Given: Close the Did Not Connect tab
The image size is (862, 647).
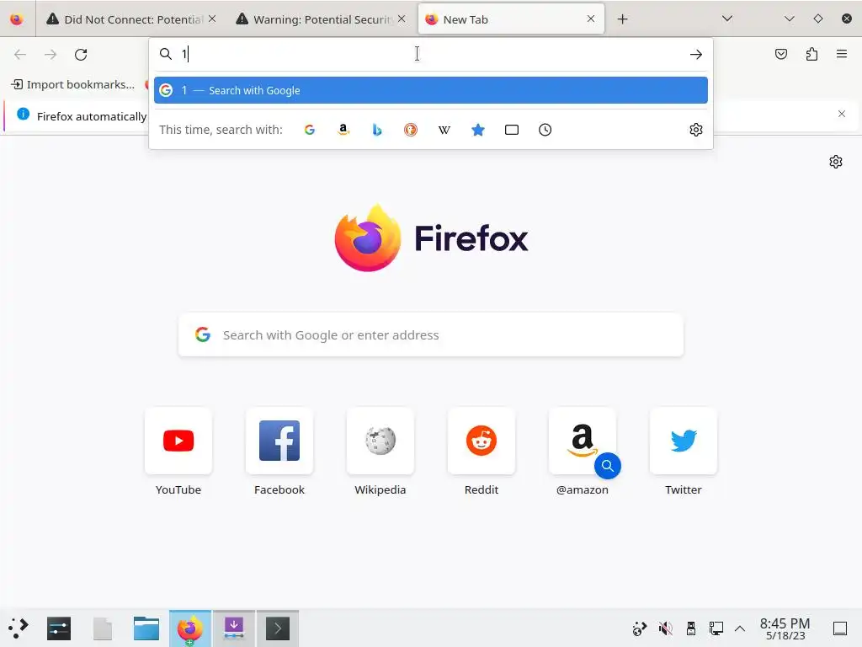Looking at the screenshot, I should point(212,19).
